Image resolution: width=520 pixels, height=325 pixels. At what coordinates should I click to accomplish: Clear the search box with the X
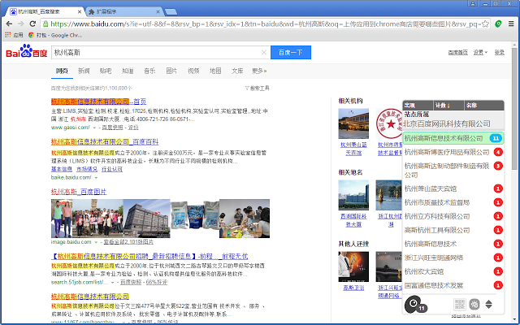click(264, 52)
